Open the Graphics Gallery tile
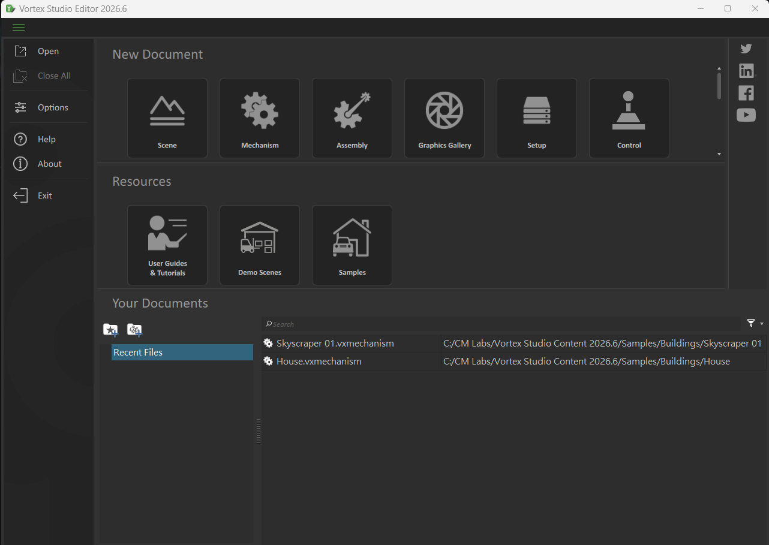 [x=444, y=118]
